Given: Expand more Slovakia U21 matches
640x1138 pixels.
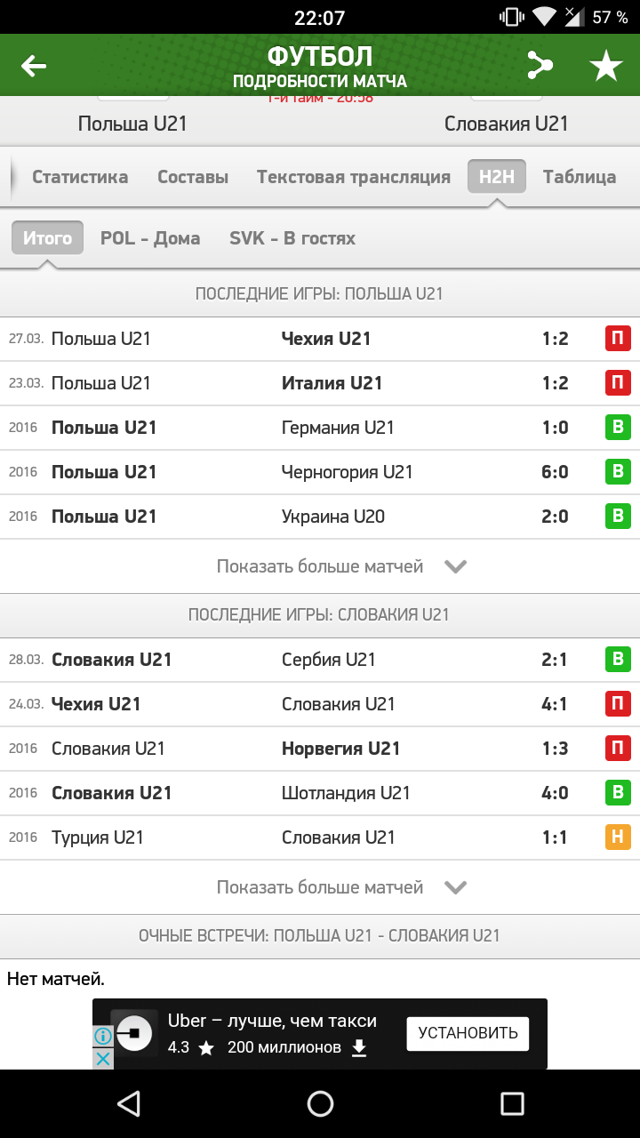Looking at the screenshot, I should coord(341,887).
